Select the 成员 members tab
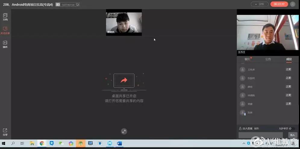Image resolution: width=300 pixels, height=149 pixels. 289,59
